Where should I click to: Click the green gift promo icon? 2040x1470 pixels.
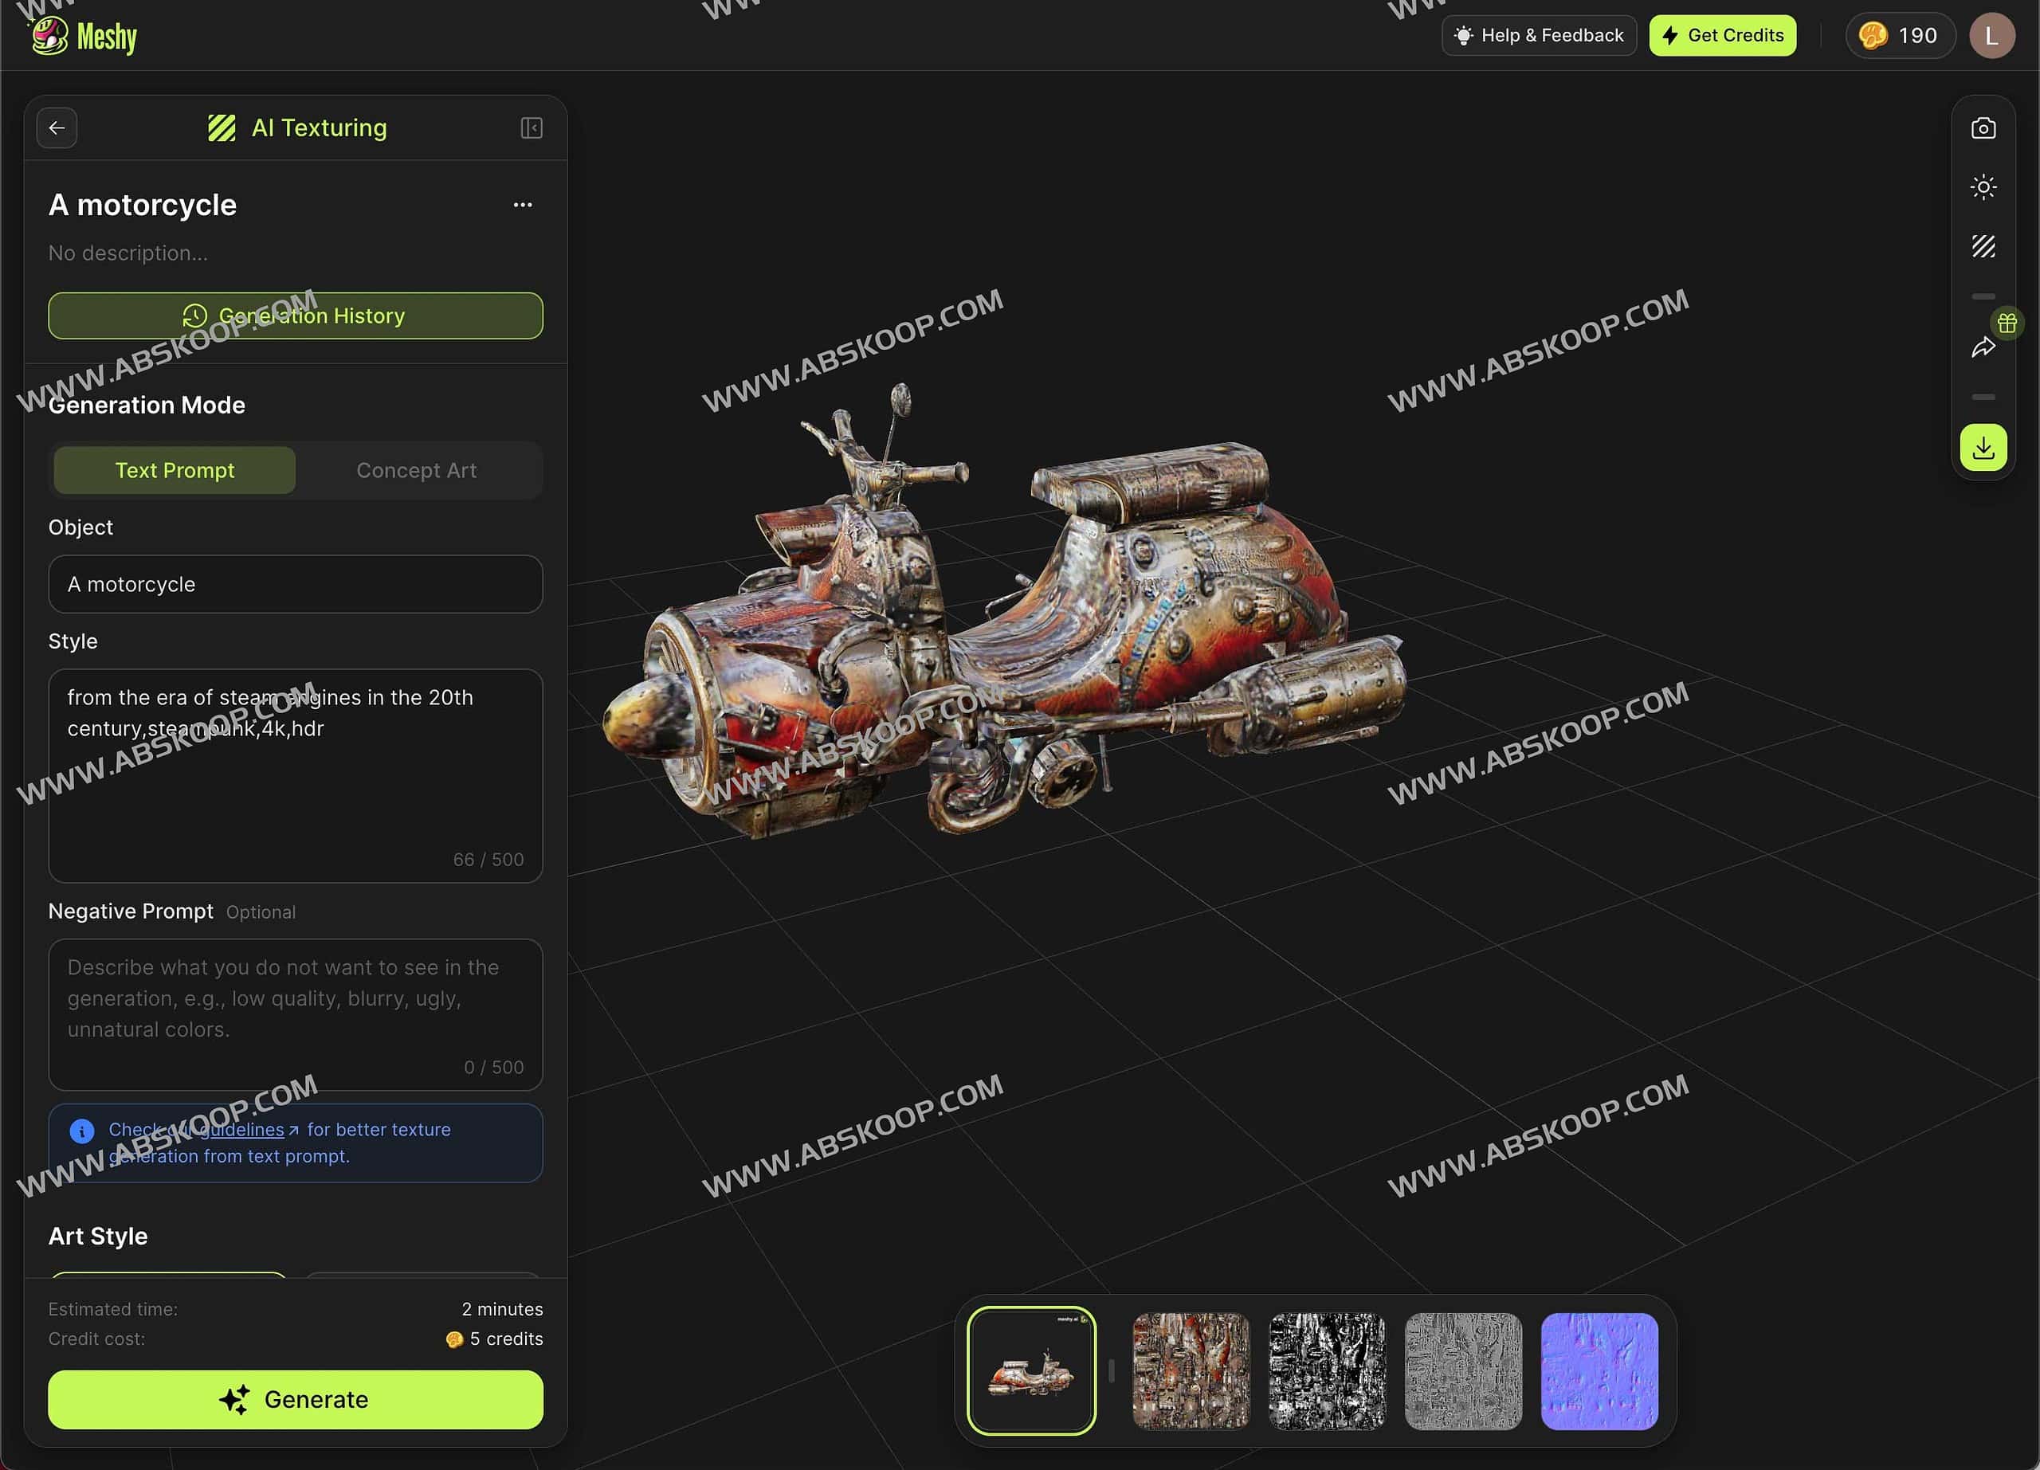pos(2007,323)
